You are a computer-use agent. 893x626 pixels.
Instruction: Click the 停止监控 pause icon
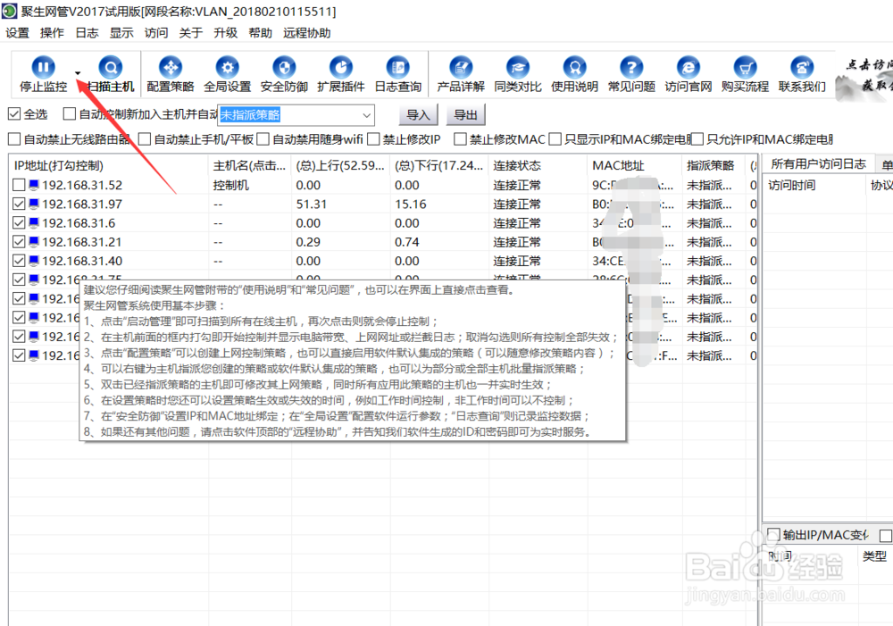pyautogui.click(x=43, y=67)
